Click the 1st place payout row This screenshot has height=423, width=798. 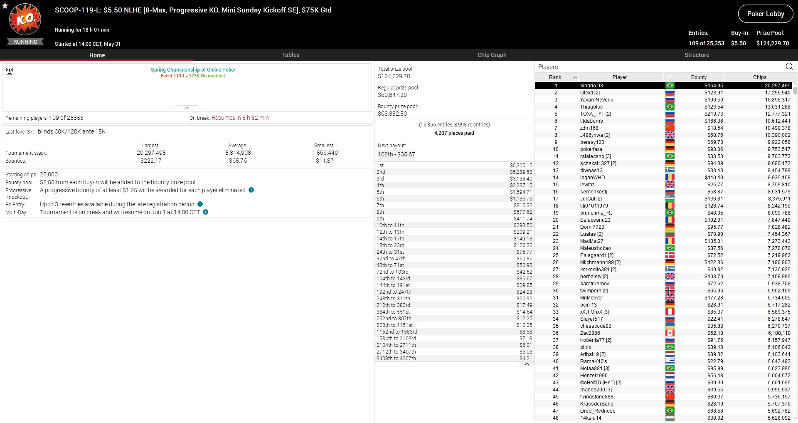pyautogui.click(x=454, y=166)
